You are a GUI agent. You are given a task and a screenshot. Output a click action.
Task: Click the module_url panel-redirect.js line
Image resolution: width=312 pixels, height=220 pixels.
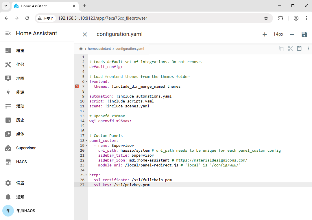coord(169,165)
